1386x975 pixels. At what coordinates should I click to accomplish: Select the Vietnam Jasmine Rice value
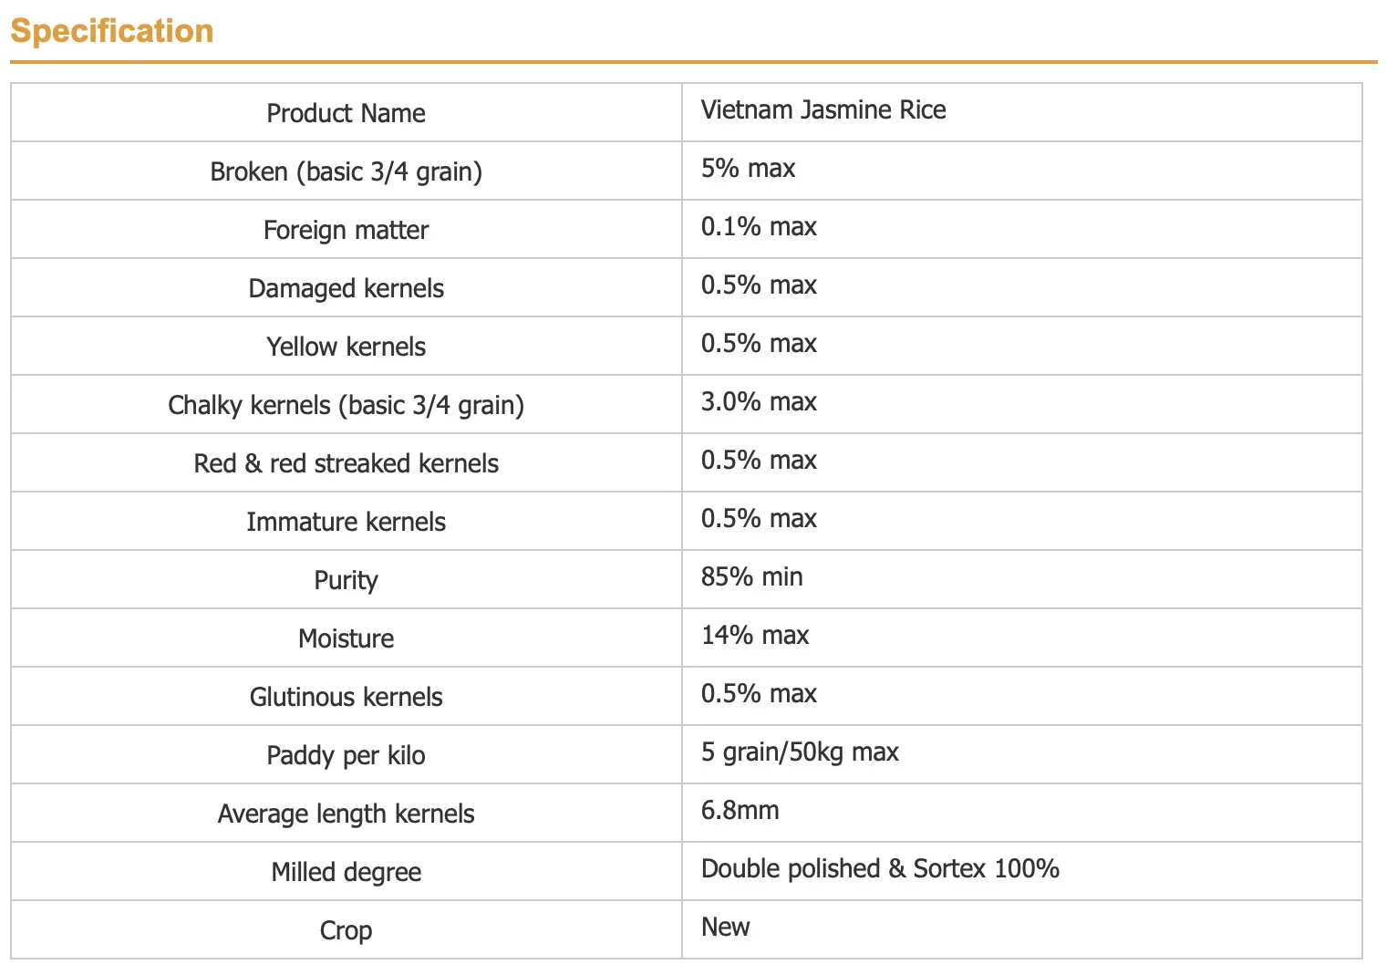click(x=822, y=110)
